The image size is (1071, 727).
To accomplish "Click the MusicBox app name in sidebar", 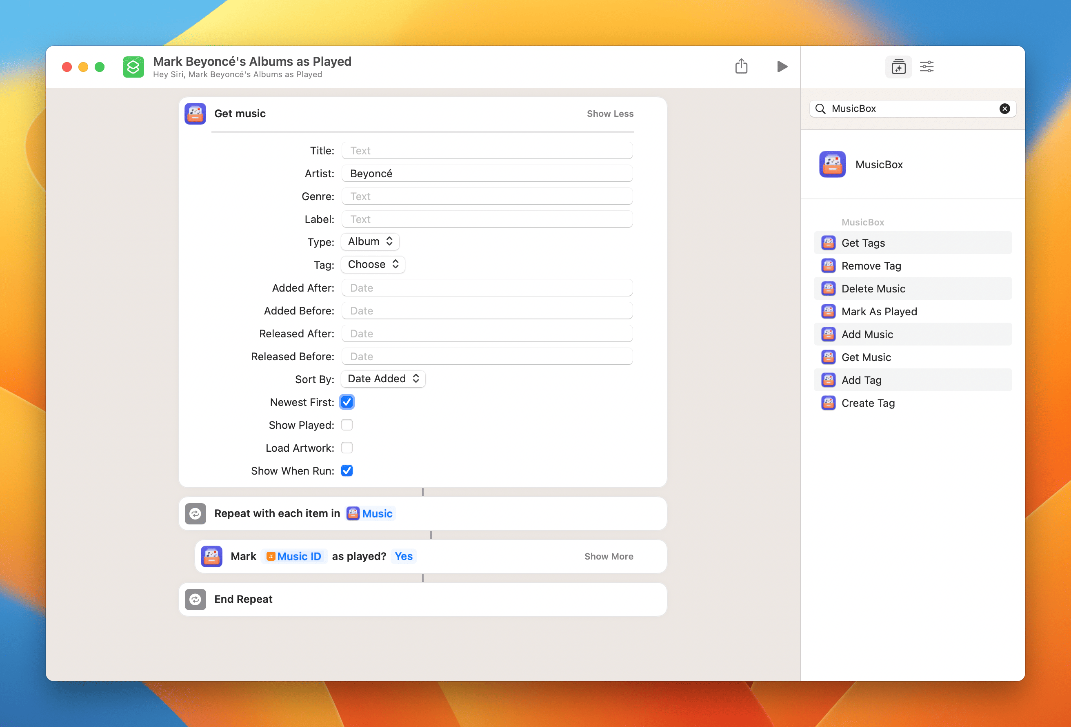I will pyautogui.click(x=879, y=165).
